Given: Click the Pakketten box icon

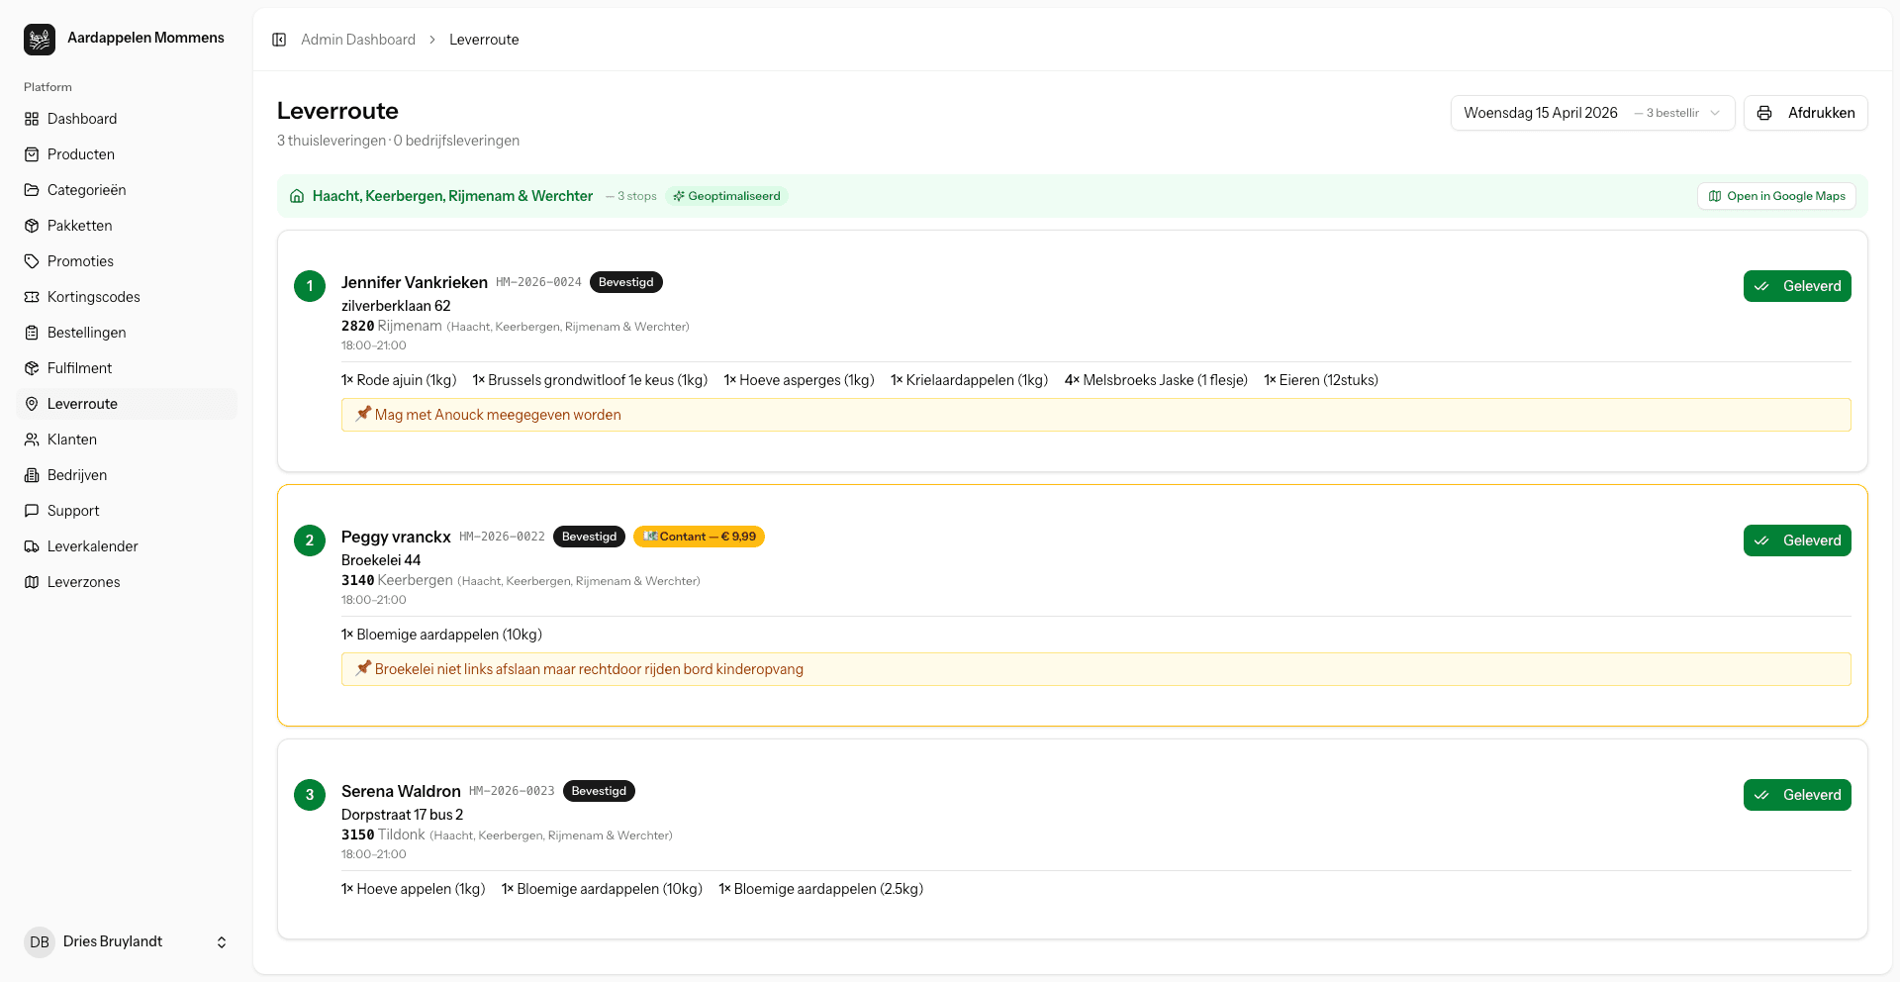Looking at the screenshot, I should click(32, 226).
